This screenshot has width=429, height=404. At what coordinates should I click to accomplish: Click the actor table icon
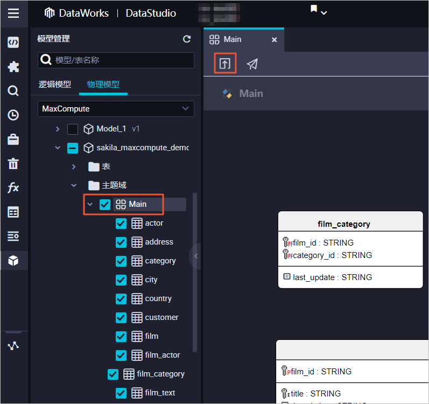pos(137,224)
